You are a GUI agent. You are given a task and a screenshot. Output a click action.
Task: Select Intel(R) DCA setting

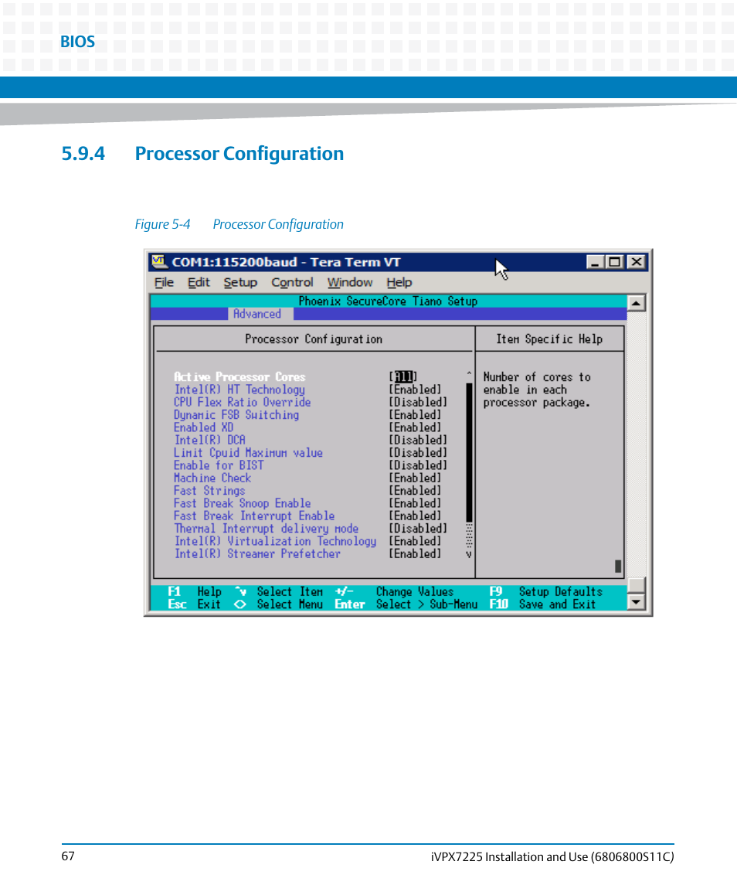click(209, 440)
